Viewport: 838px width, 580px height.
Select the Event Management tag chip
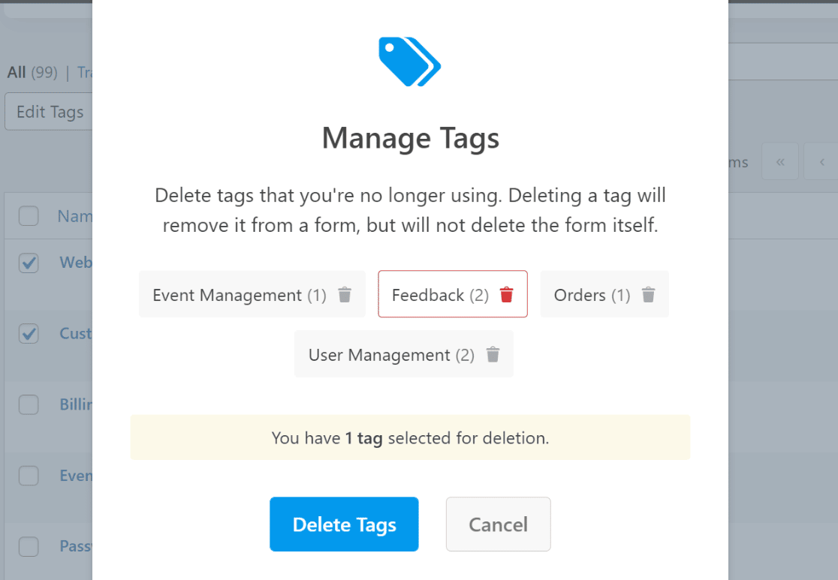point(252,293)
